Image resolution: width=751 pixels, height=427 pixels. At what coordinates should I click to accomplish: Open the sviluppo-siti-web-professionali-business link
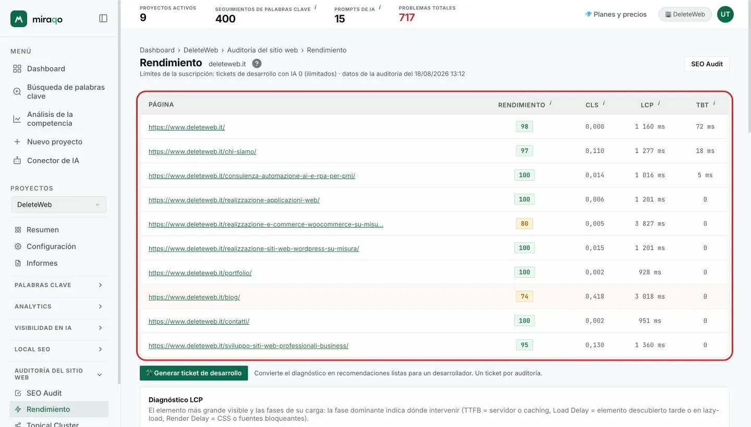coord(248,346)
